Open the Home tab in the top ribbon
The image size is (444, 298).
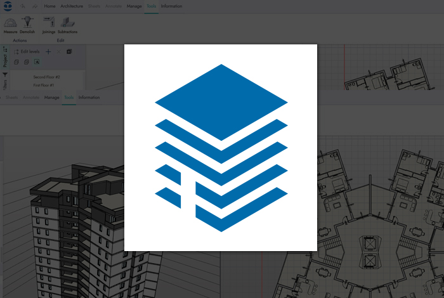pos(49,6)
